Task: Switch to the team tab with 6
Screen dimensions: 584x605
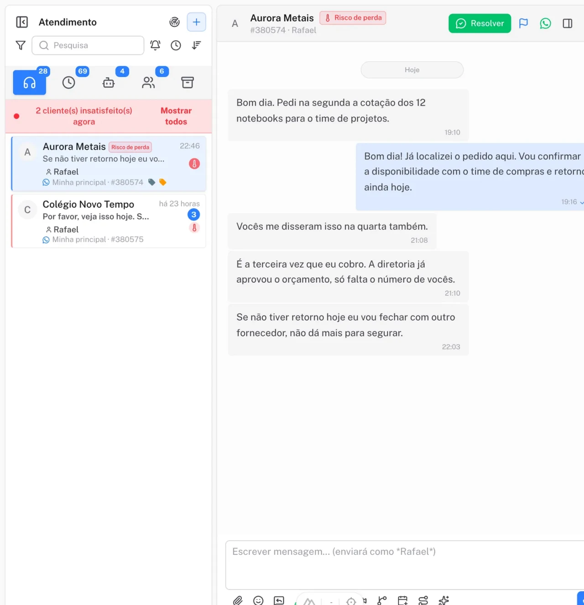Action: [148, 82]
